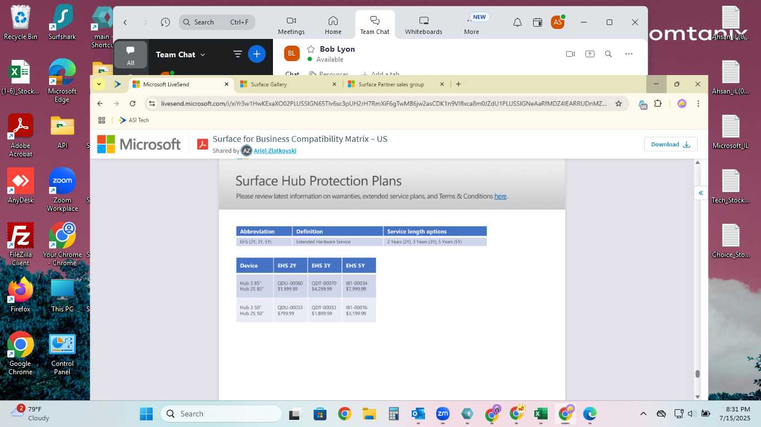Close the Microsoft LiveSend tab

click(x=226, y=85)
